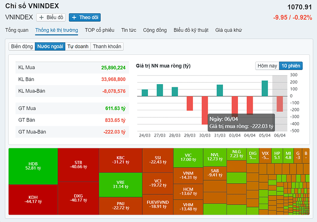Screen dimensions: 317x222
Task: Open the Tin tức tab
Action: [x=129, y=30]
